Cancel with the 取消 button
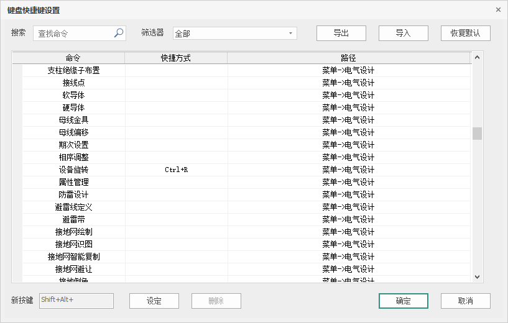508x323 pixels. click(466, 301)
